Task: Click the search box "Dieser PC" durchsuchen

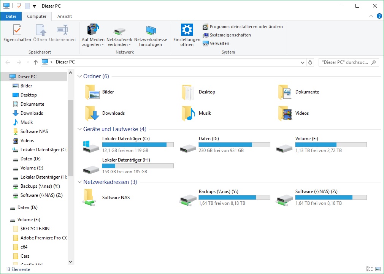Action: (x=349, y=62)
